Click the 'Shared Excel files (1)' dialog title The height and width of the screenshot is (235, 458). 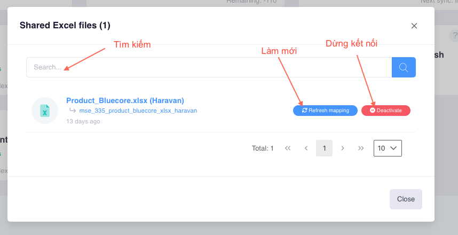(x=65, y=25)
